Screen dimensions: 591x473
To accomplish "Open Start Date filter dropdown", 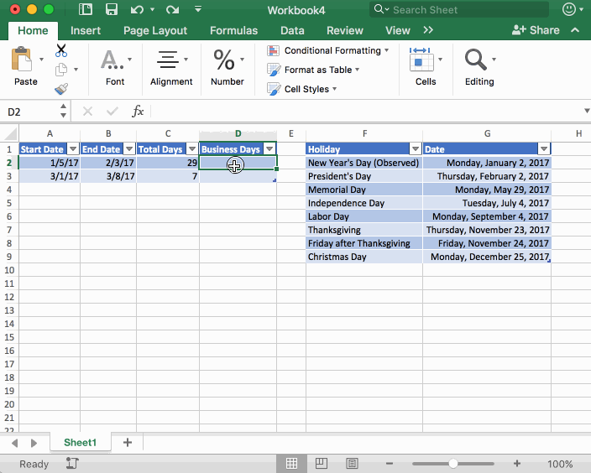I will click(x=73, y=149).
